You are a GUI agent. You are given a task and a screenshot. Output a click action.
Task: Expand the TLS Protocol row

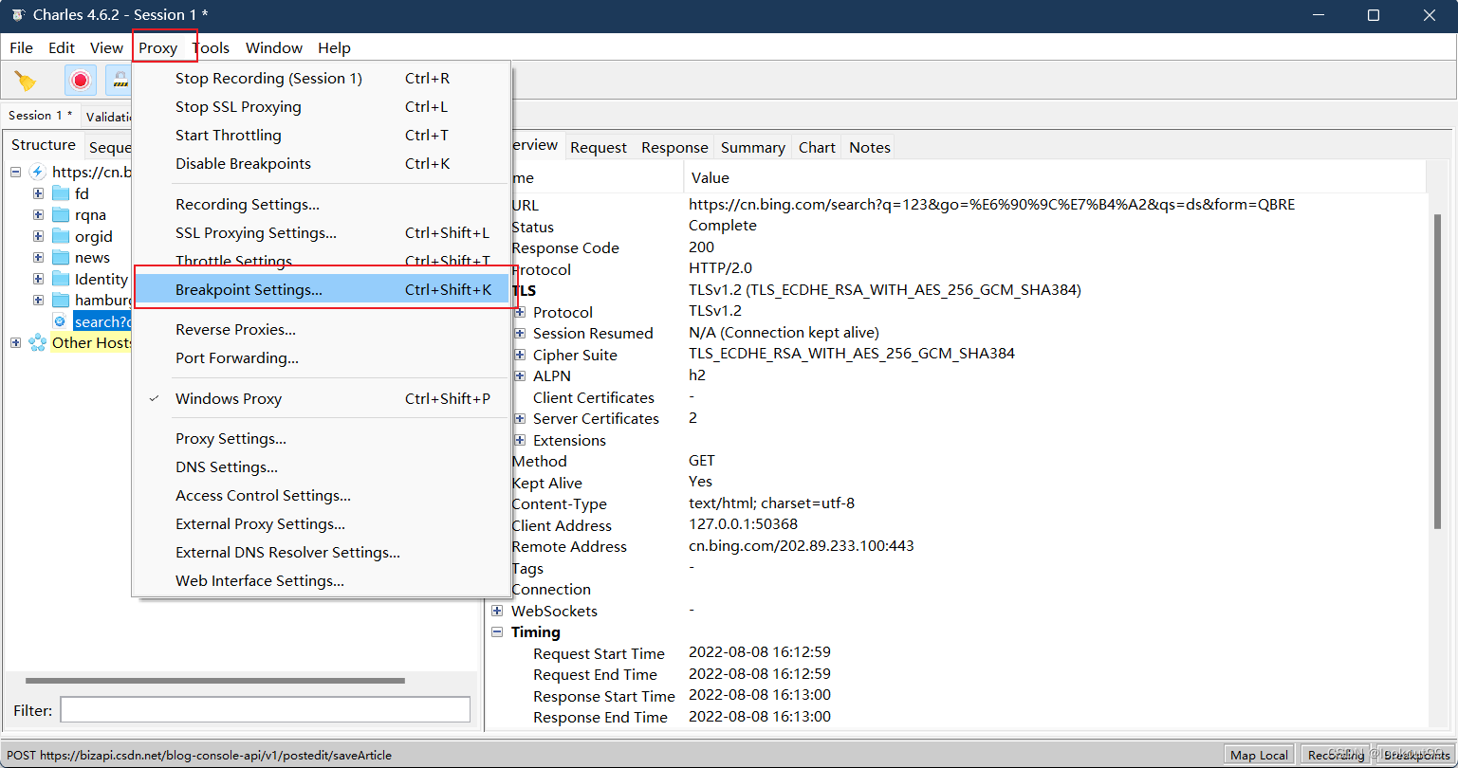pos(520,312)
